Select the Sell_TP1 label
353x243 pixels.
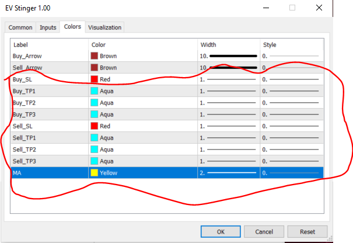click(x=25, y=138)
